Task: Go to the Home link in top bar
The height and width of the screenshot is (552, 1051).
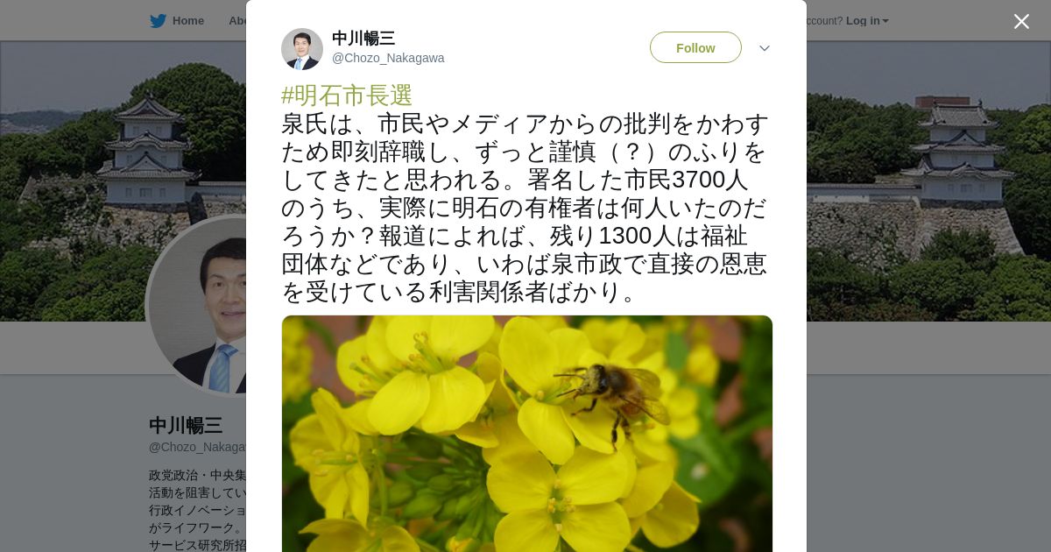Action: 187,21
